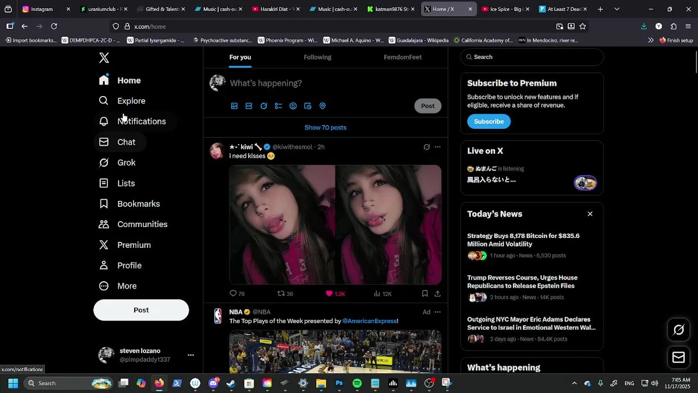Viewport: 698px width, 393px height.
Task: Expand the list all tabs chevron
Action: coord(617,9)
